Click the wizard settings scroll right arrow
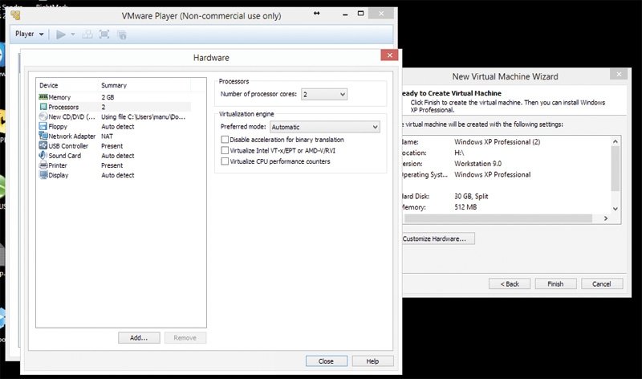The width and height of the screenshot is (642, 379). coord(606,218)
